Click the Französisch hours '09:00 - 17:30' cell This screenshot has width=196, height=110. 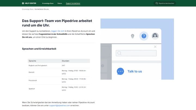tap(74, 80)
